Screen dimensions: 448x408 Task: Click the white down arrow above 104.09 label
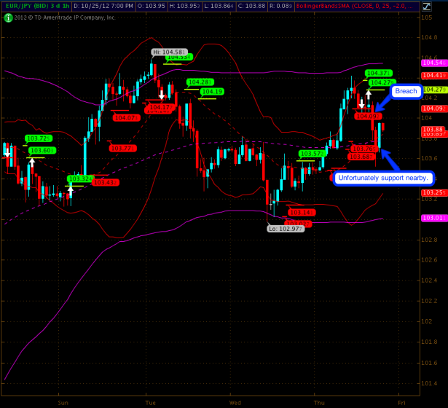(x=361, y=106)
